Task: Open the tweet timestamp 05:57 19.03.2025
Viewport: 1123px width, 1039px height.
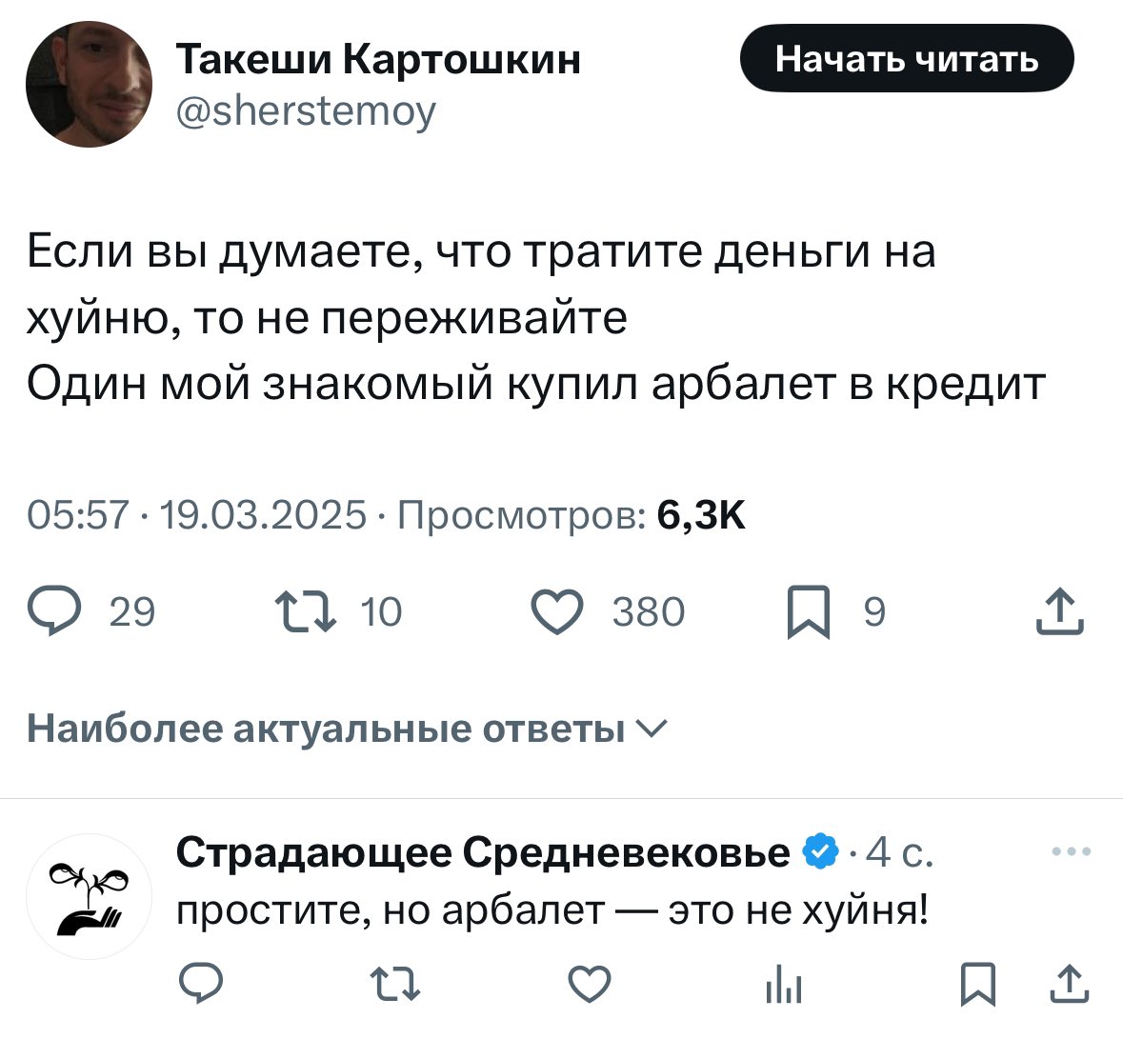Action: 196,515
